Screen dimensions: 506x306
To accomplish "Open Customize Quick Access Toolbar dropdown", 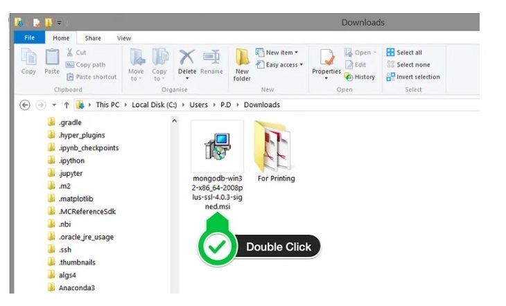I will point(60,23).
